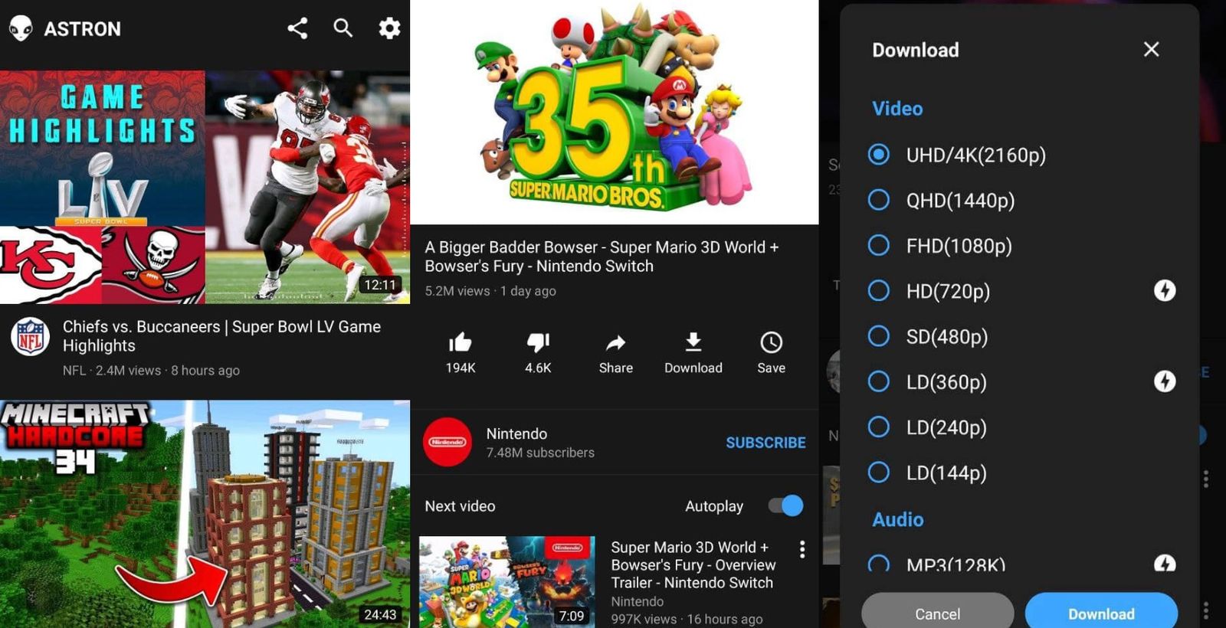Image resolution: width=1226 pixels, height=628 pixels.
Task: Click 'NFL · 2.4M views · 8 hours ago' text
Action: point(151,371)
